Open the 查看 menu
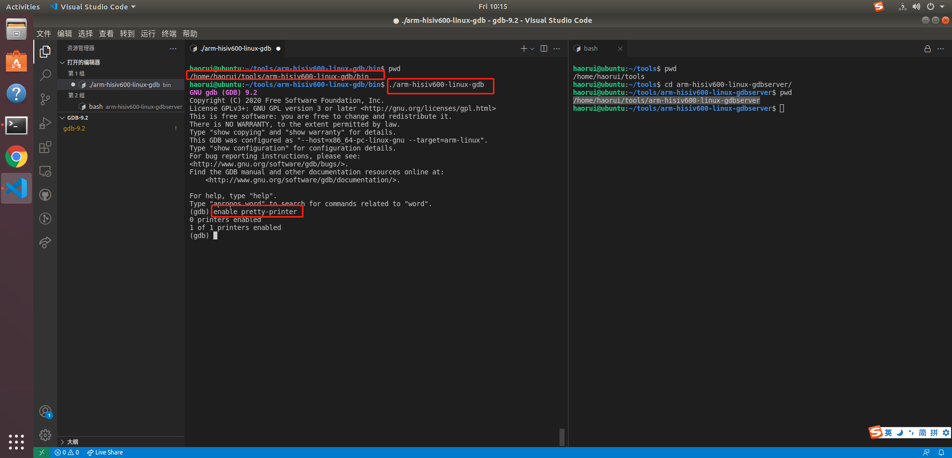Image resolution: width=952 pixels, height=458 pixels. [106, 34]
